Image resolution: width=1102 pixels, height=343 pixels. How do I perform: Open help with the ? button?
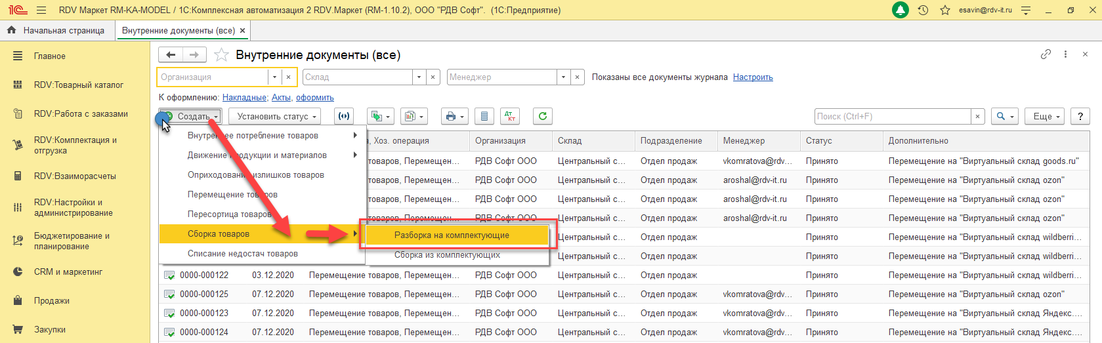pos(1080,116)
